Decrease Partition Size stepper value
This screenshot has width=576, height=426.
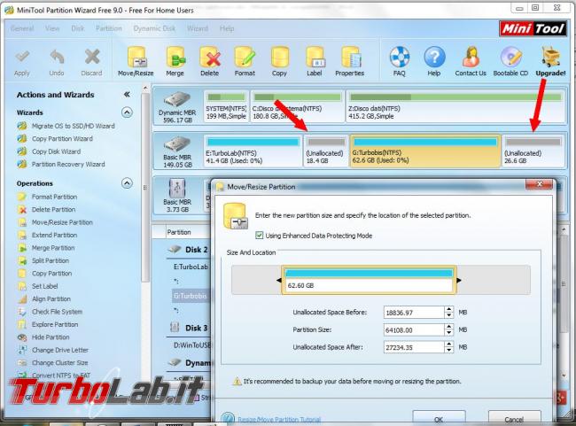click(x=449, y=333)
